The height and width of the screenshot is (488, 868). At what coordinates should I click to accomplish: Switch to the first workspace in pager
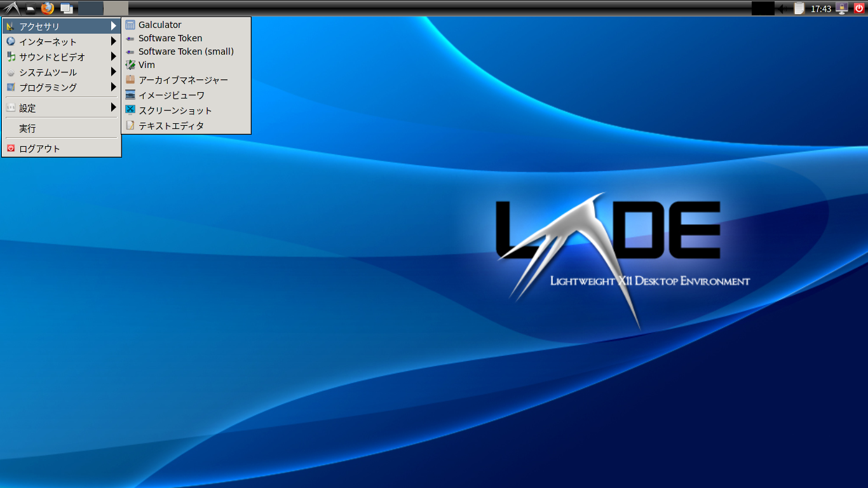tap(91, 8)
